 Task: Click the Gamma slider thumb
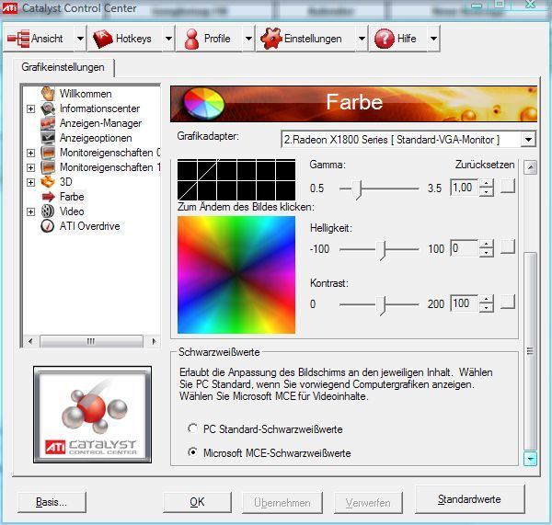358,189
